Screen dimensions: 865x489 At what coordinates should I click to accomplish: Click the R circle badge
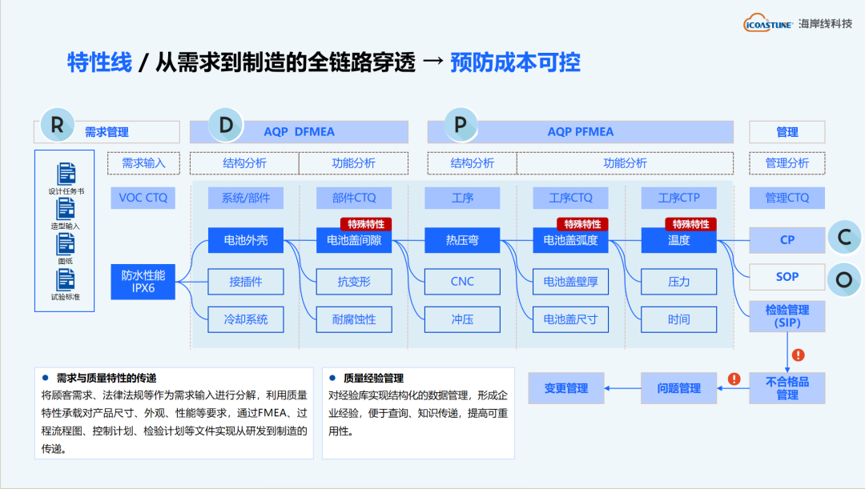point(58,125)
